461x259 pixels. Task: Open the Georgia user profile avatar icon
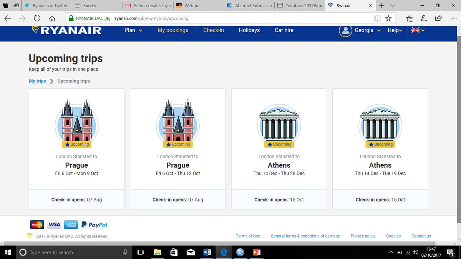click(345, 30)
